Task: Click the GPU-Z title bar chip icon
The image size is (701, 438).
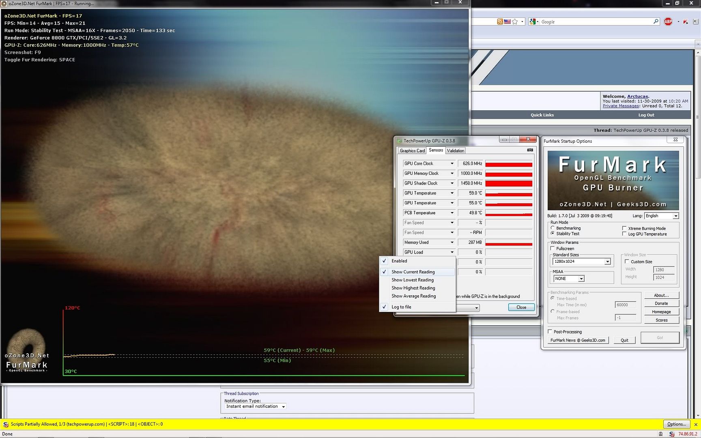Action: pos(399,141)
